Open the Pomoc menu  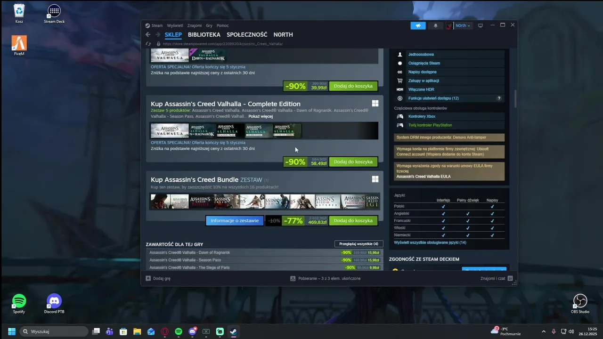pyautogui.click(x=222, y=25)
